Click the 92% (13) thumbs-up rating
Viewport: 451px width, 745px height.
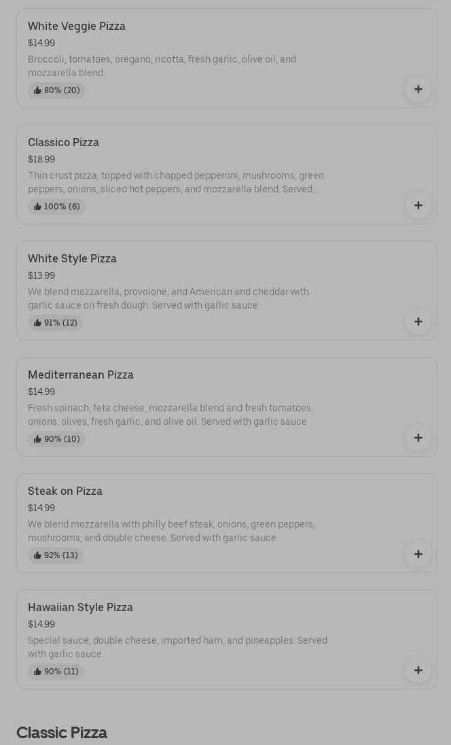point(56,555)
